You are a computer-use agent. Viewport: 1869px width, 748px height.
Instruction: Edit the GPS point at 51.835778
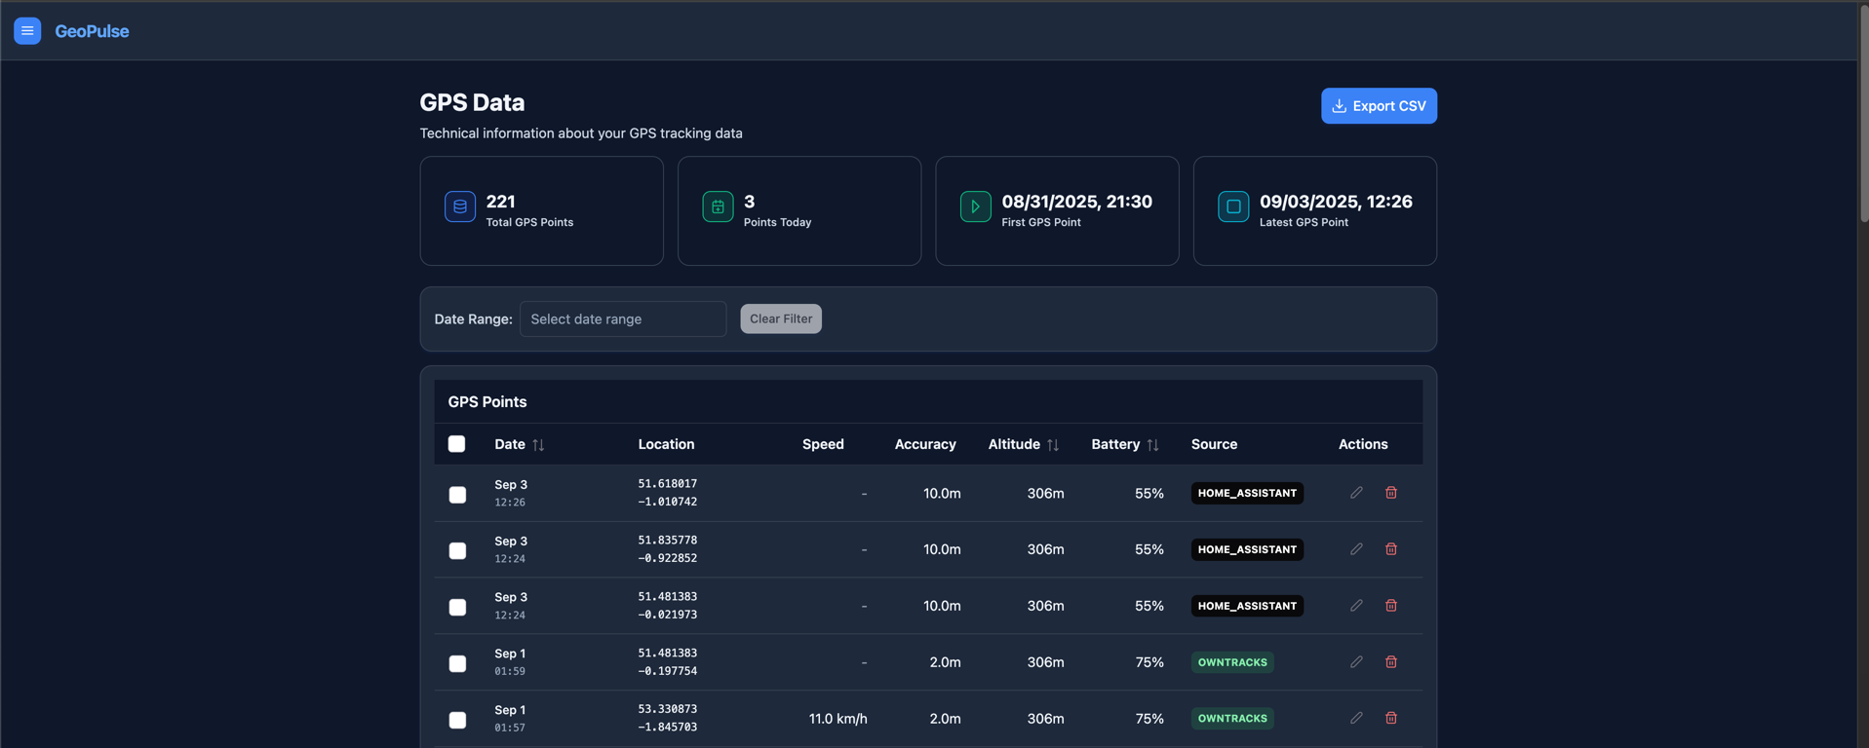[1356, 549]
